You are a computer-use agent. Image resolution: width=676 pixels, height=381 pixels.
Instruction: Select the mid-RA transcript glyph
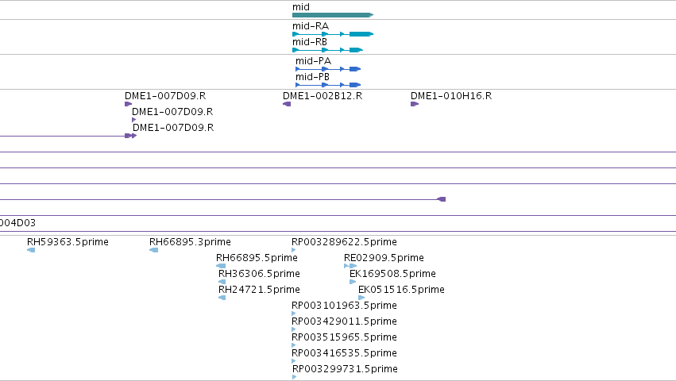(333, 34)
